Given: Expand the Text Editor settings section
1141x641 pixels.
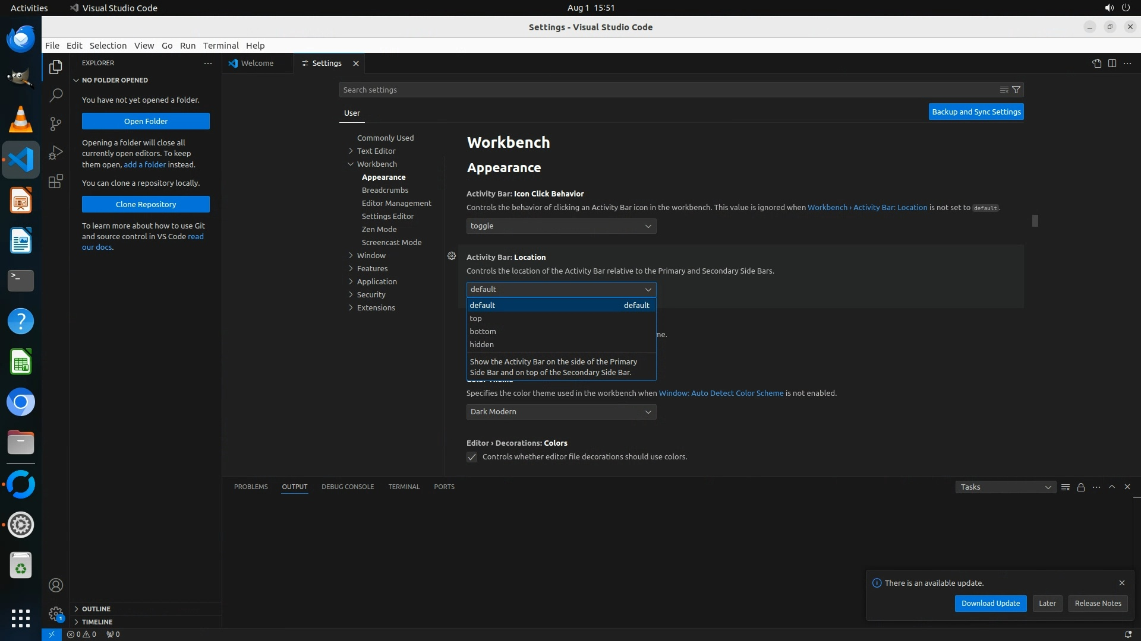Looking at the screenshot, I should [x=376, y=151].
